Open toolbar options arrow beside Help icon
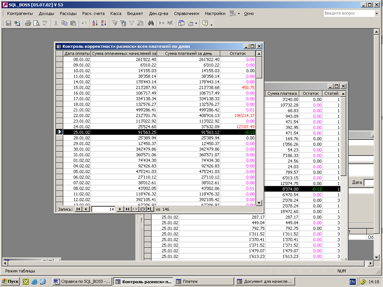The width and height of the screenshot is (383, 287). click(212, 25)
